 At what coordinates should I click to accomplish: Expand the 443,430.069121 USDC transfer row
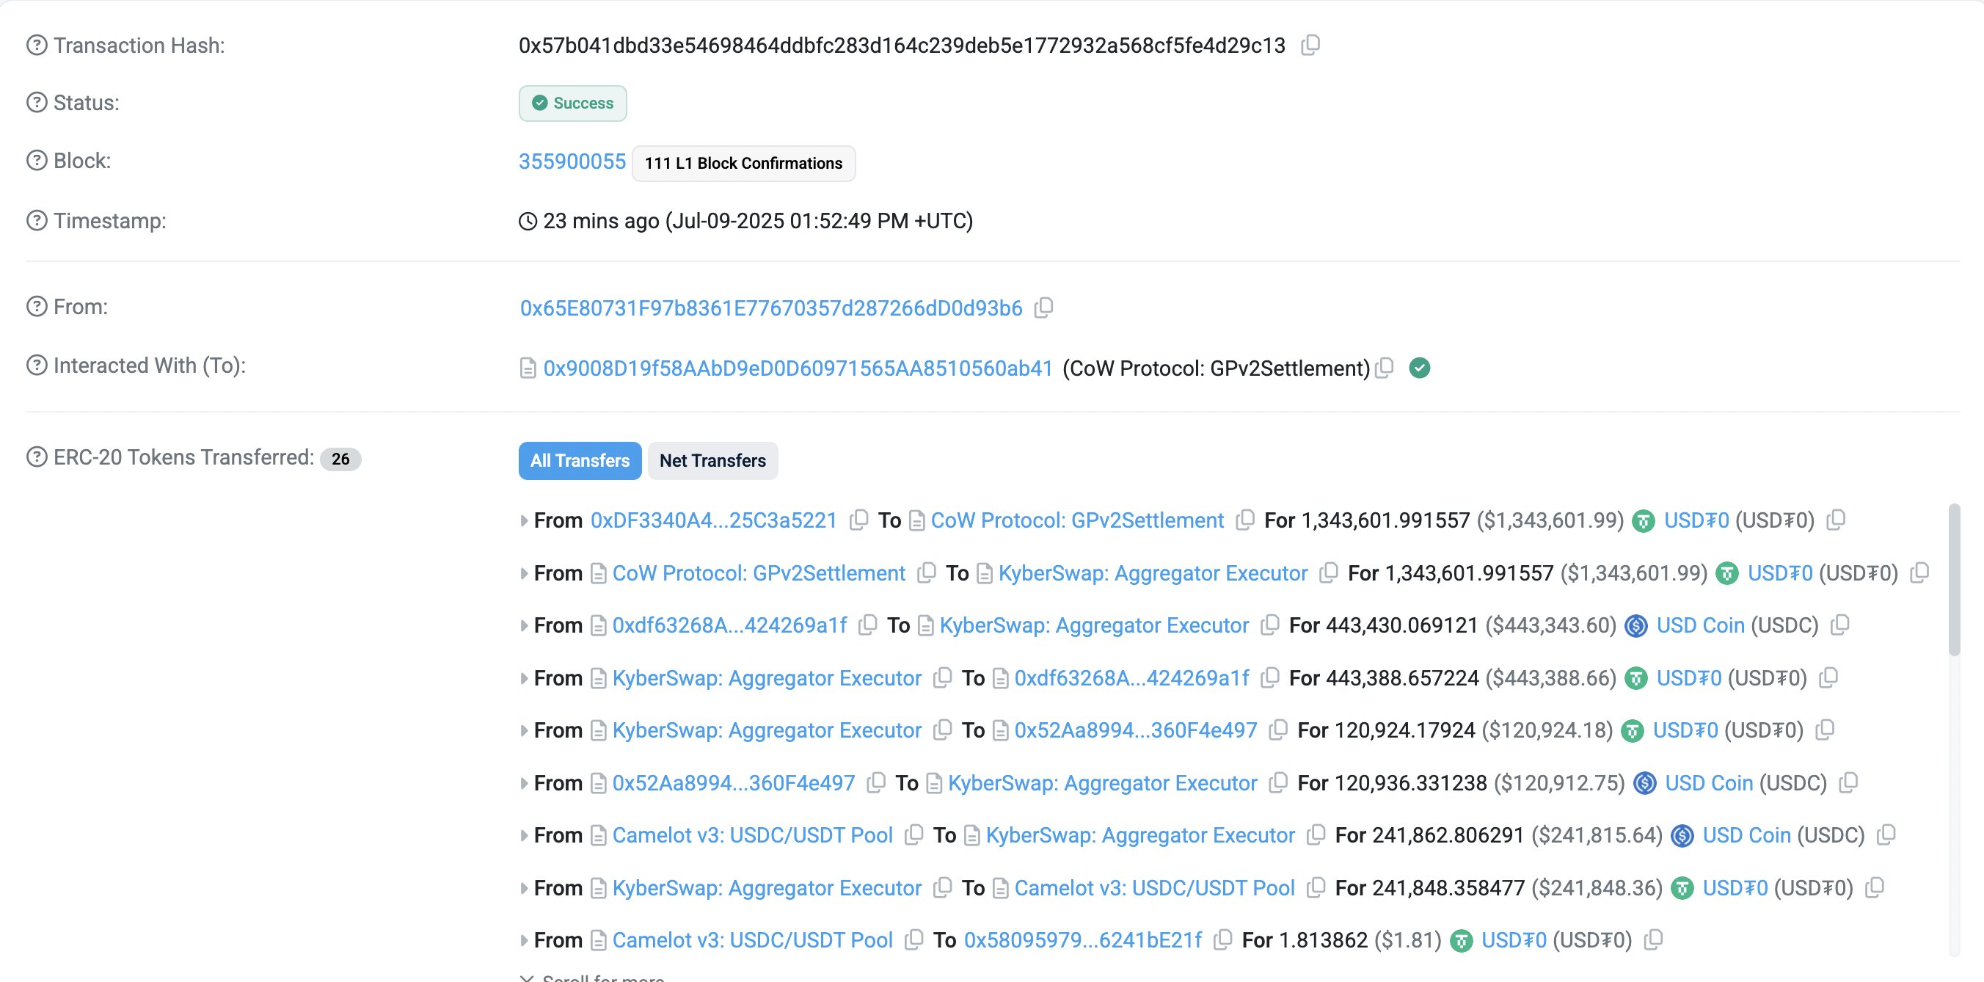click(x=524, y=625)
